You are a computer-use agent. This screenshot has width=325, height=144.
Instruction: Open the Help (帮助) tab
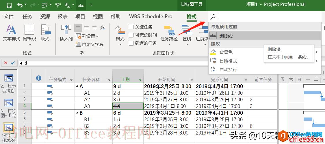pyautogui.click(x=116, y=16)
